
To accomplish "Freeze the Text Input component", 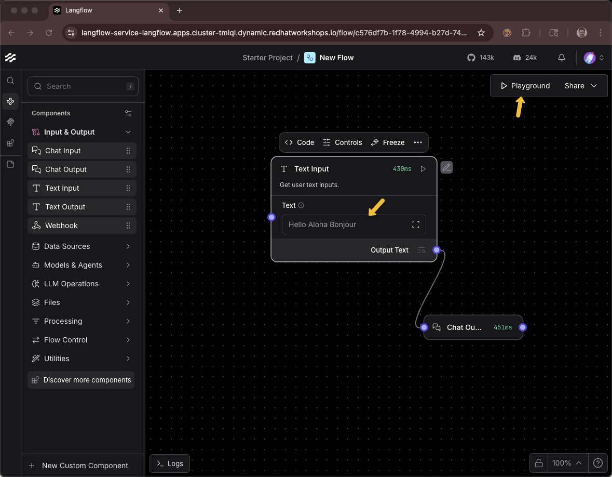I will 388,142.
